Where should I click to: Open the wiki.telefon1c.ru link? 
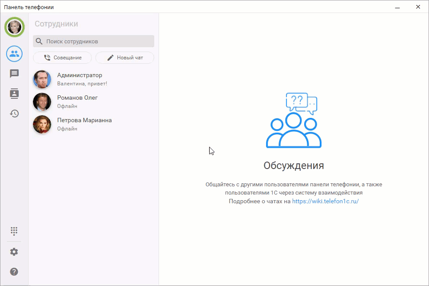(325, 201)
